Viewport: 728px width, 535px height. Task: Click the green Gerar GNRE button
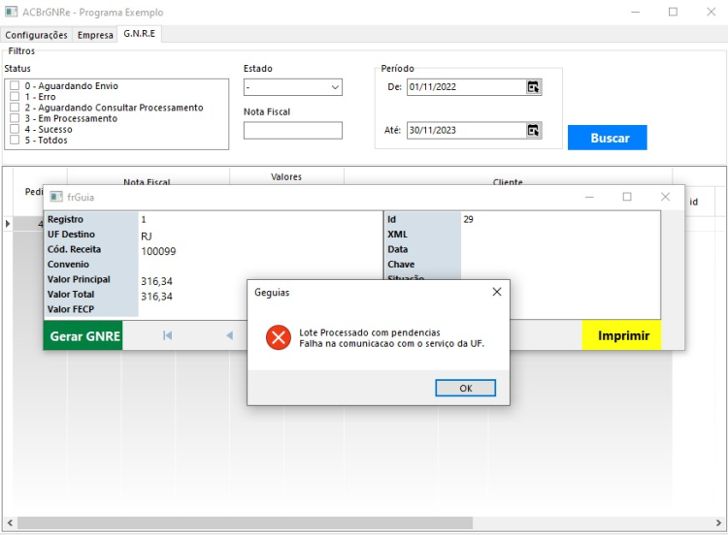coord(83,335)
